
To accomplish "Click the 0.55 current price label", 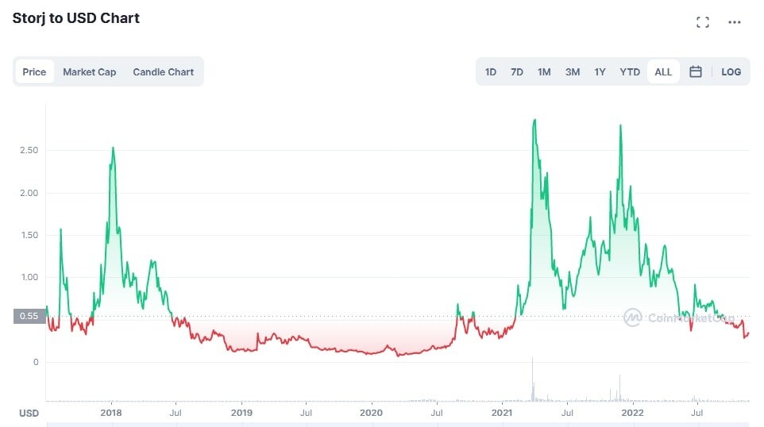I will (x=29, y=316).
